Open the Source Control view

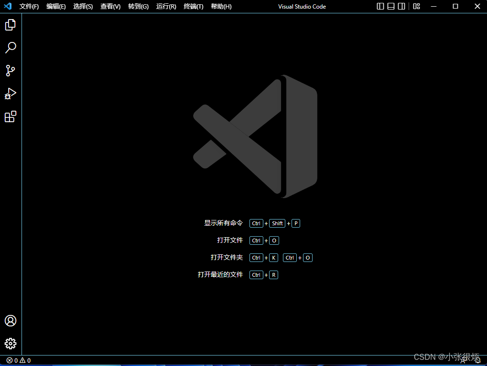[x=10, y=71]
